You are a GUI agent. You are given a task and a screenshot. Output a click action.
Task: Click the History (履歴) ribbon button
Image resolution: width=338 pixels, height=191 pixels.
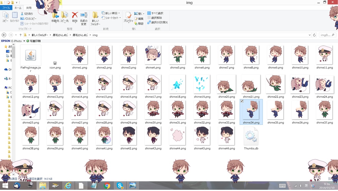(x=139, y=23)
